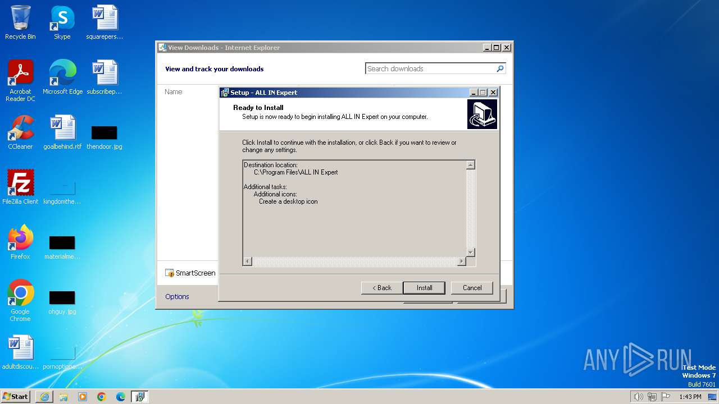Click the installer computer graphic in the Setup header
Screen dimensions: 719x404
[x=482, y=114]
